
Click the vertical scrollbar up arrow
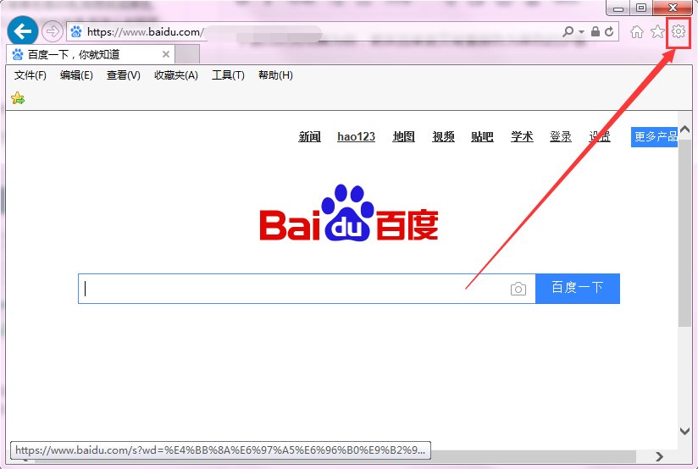[684, 130]
